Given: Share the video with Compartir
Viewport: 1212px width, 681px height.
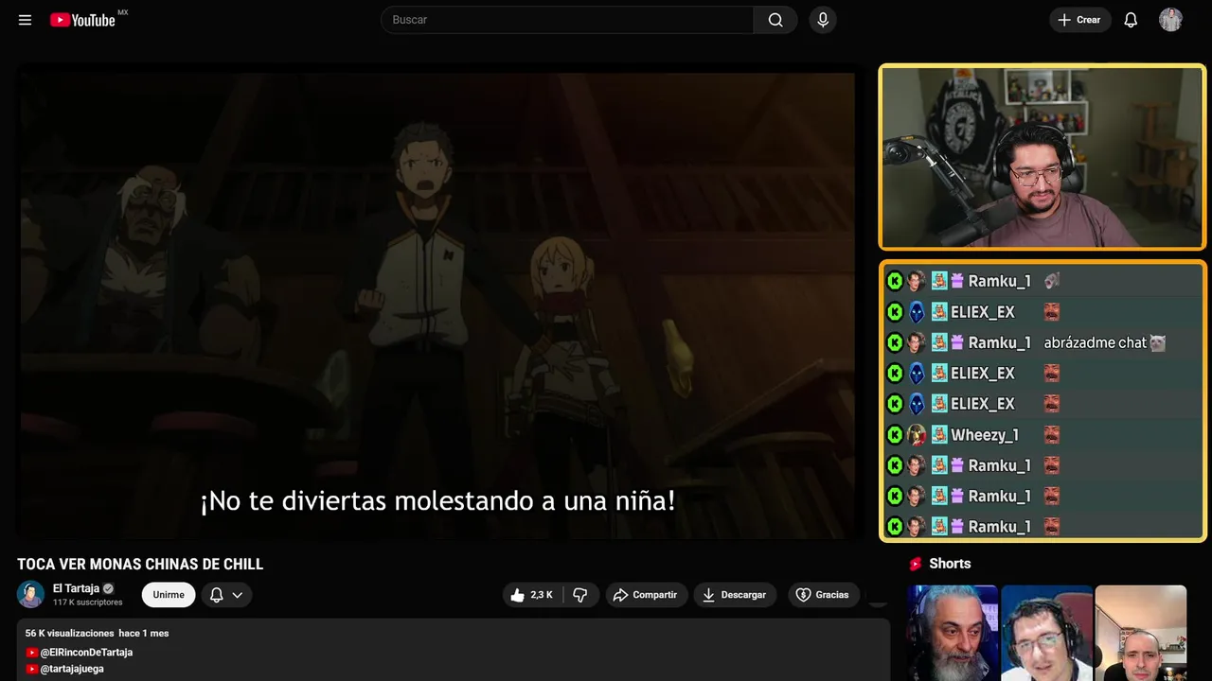Looking at the screenshot, I should click(646, 595).
